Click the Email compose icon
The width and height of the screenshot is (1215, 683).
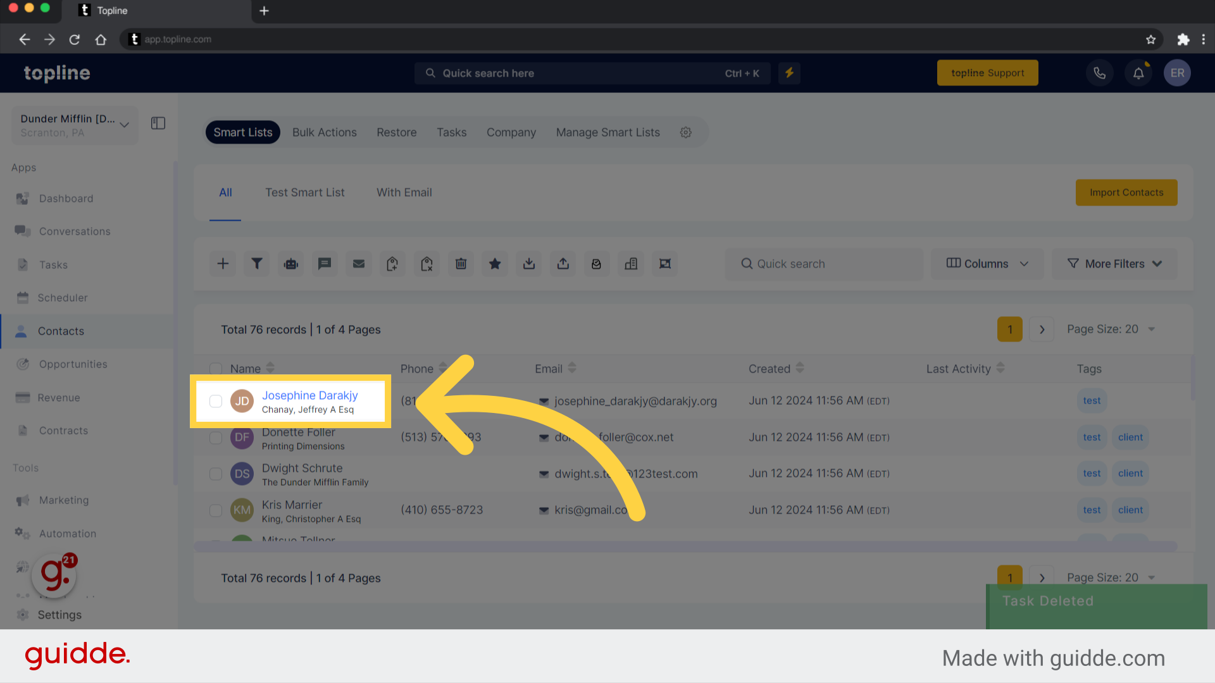(359, 264)
